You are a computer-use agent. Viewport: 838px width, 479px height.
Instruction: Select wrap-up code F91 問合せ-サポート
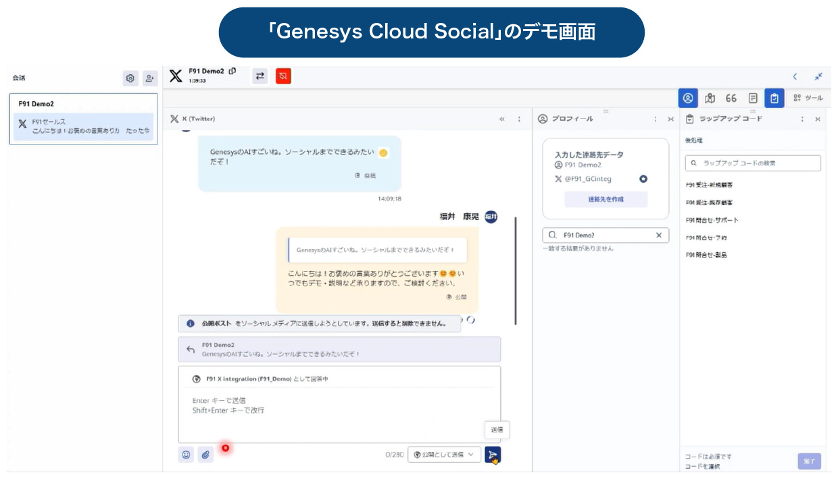[x=712, y=220]
